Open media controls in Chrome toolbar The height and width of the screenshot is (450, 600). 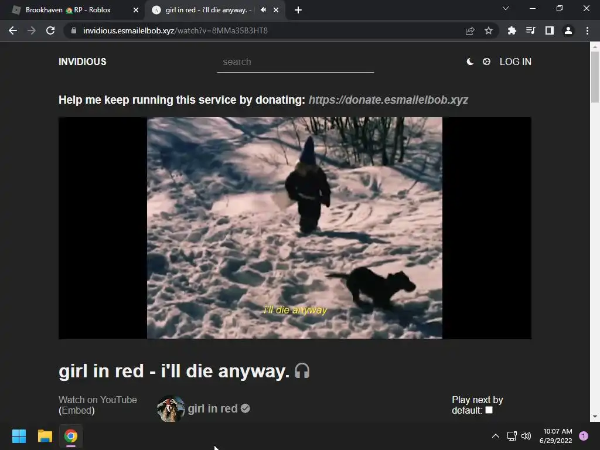coord(530,30)
